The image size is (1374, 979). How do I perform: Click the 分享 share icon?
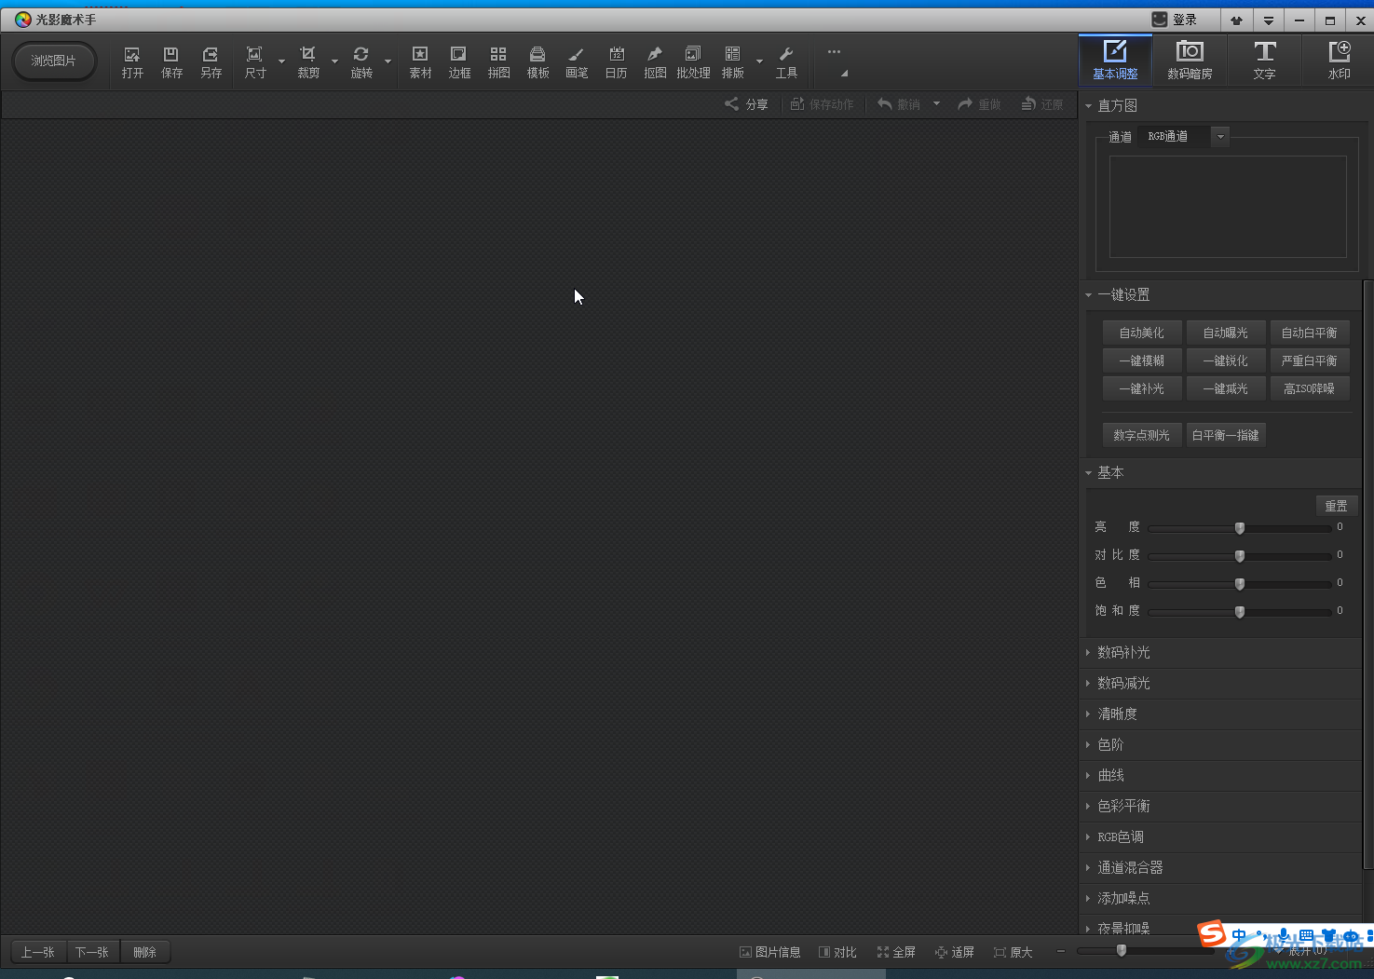pos(746,104)
